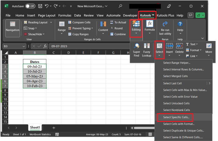The width and height of the screenshot is (218, 141).
Task: Click Compare Cells tool
Action: tap(79, 22)
